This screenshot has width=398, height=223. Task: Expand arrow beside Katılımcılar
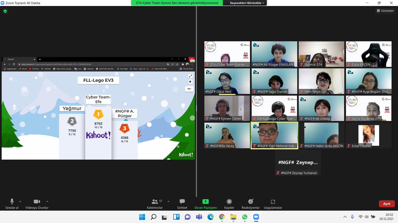tap(168, 201)
